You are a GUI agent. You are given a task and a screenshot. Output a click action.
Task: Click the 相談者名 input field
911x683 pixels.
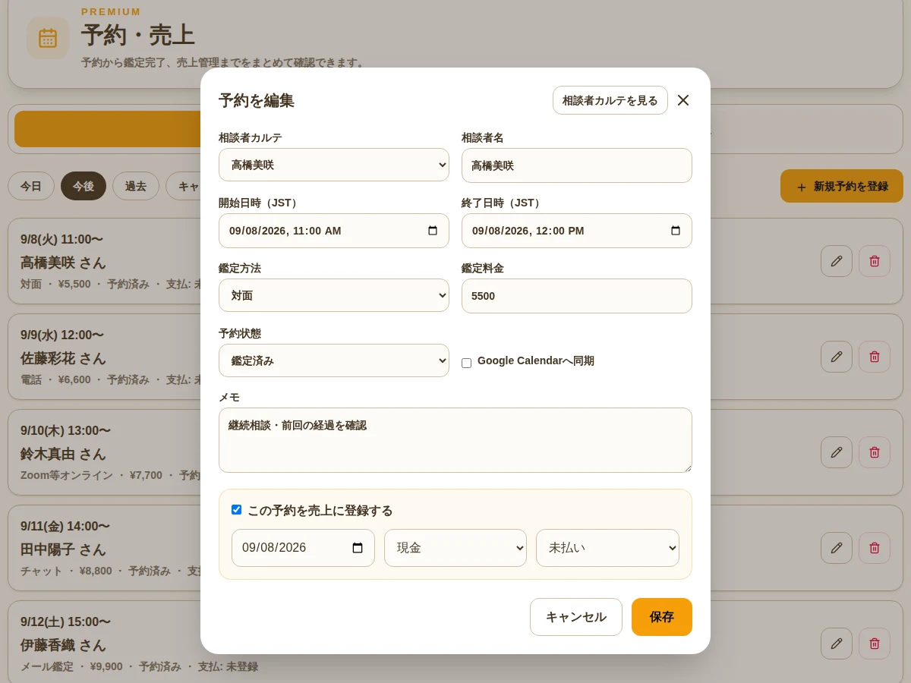point(577,165)
